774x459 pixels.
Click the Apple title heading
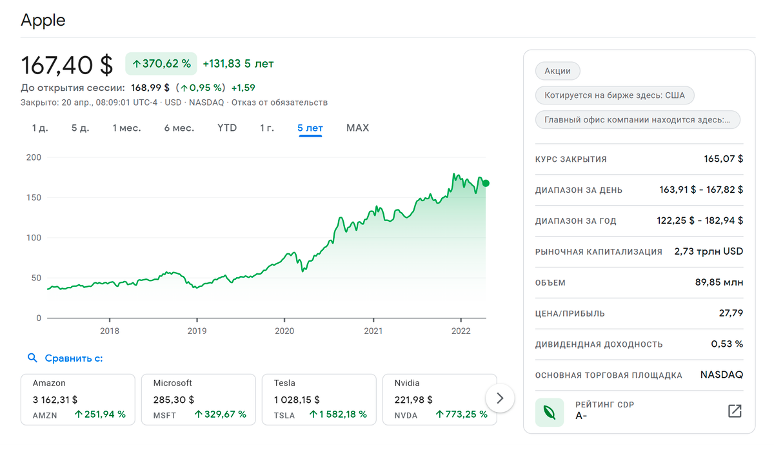[x=43, y=20]
